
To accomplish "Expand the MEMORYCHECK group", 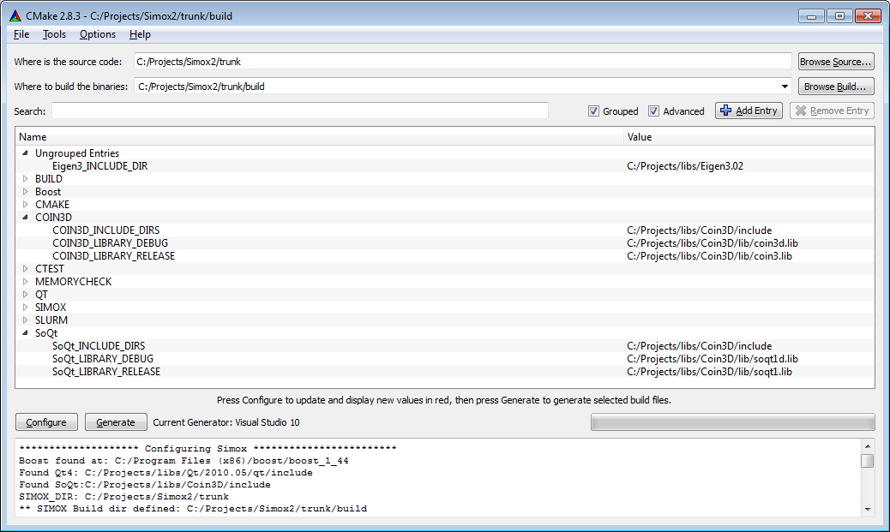I will pyautogui.click(x=25, y=281).
